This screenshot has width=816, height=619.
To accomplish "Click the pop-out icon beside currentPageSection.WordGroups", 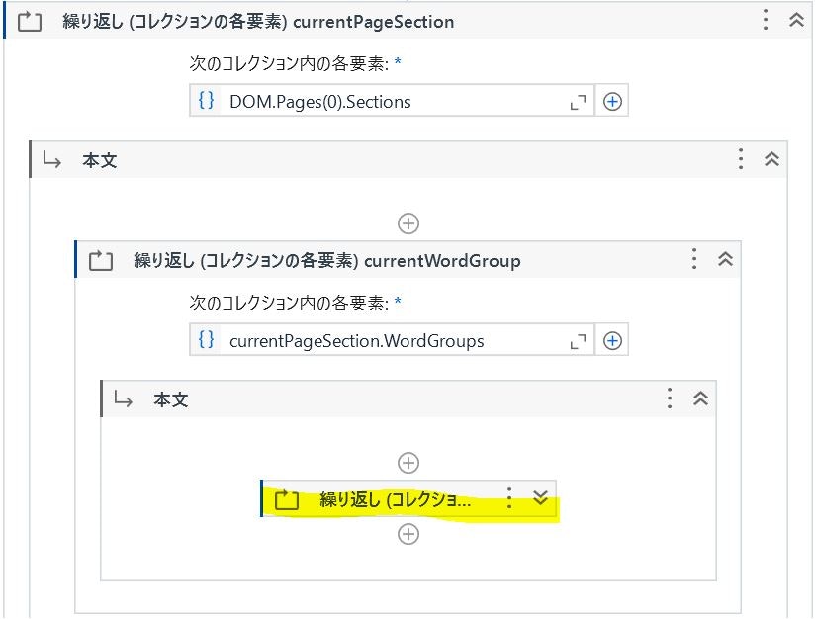I will [x=577, y=340].
